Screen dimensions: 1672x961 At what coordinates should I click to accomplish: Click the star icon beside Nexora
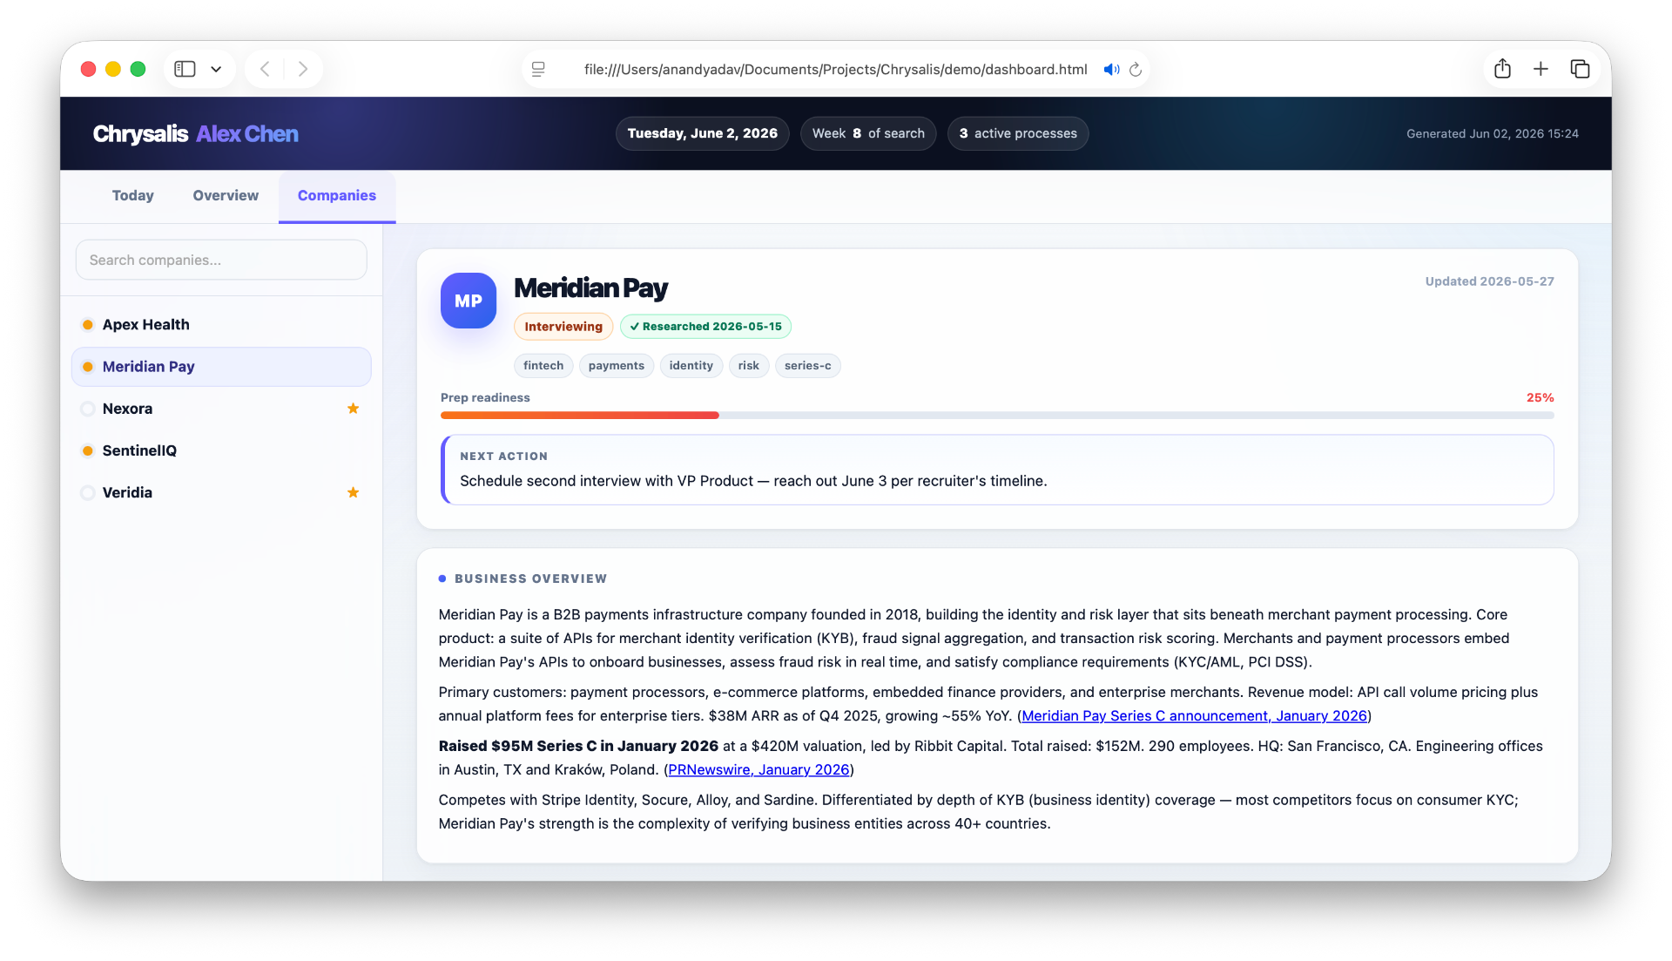tap(353, 409)
